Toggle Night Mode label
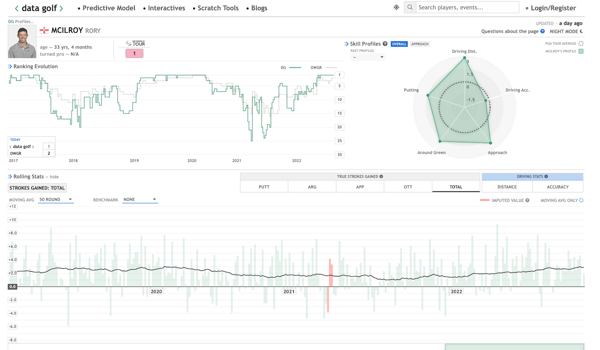The image size is (600, 350). [564, 31]
